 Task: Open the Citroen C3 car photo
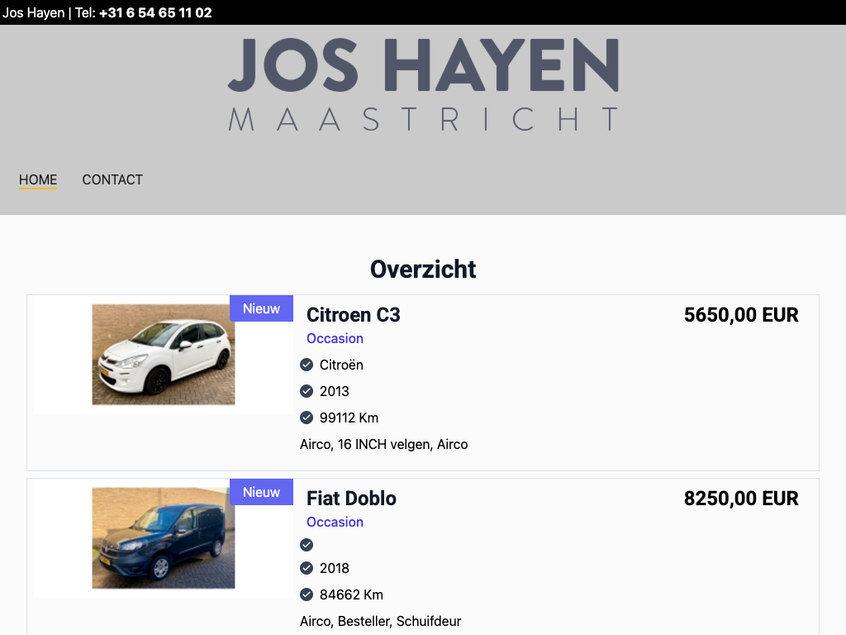coord(164,354)
